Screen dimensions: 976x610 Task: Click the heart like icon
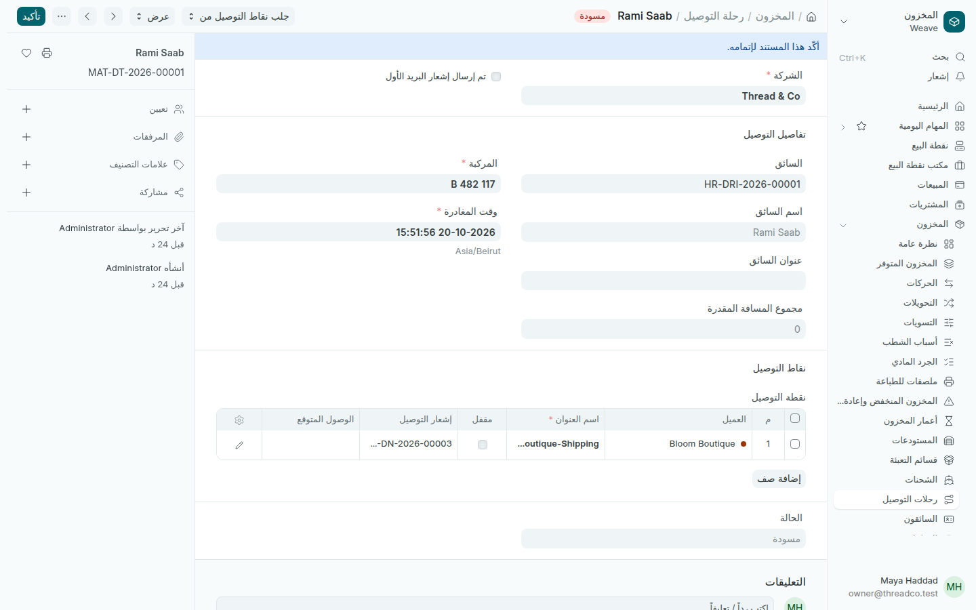coord(26,53)
